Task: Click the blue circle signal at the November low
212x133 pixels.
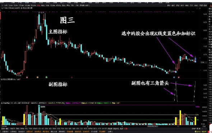Action: (x=176, y=72)
